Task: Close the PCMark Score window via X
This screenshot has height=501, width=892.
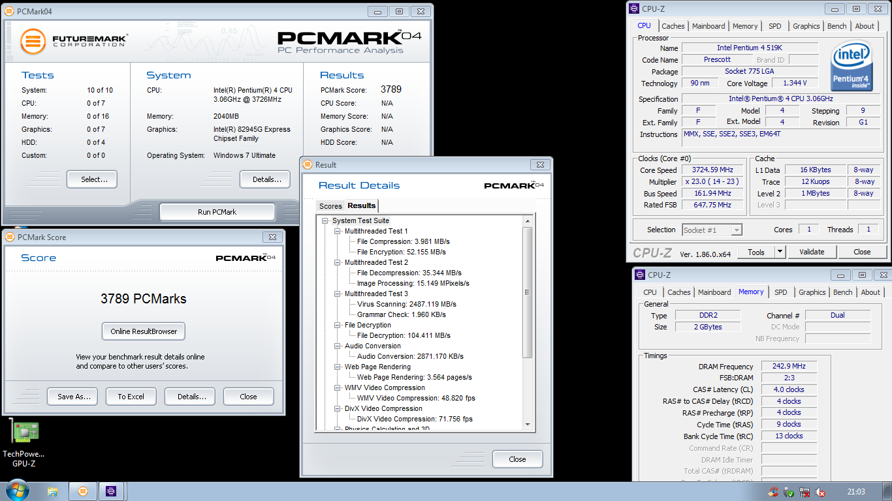Action: pos(272,237)
